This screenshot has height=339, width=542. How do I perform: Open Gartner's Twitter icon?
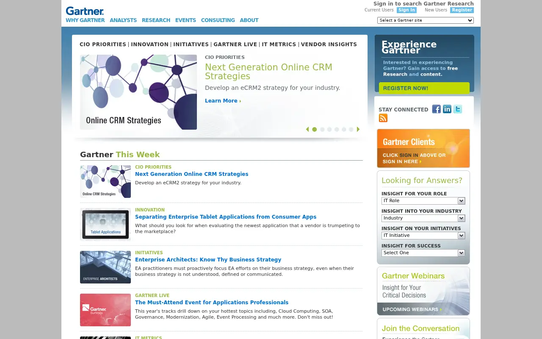[x=458, y=109]
